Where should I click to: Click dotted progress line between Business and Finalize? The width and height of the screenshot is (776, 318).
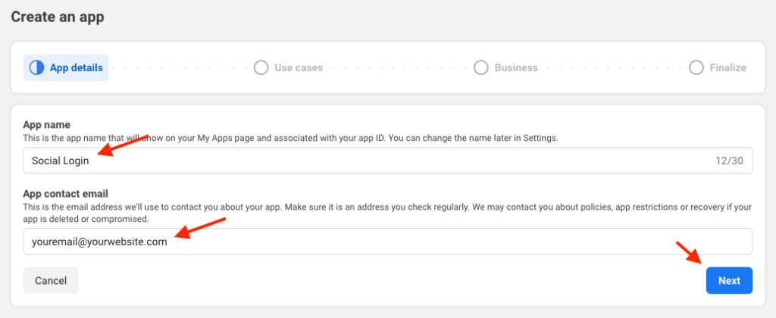coord(612,67)
